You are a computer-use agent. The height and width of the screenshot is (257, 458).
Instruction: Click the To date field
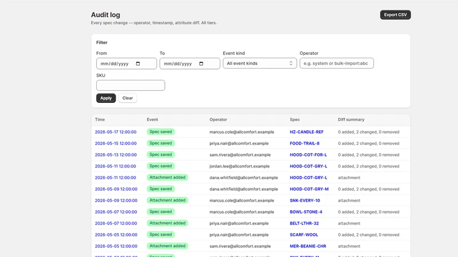coord(190,63)
